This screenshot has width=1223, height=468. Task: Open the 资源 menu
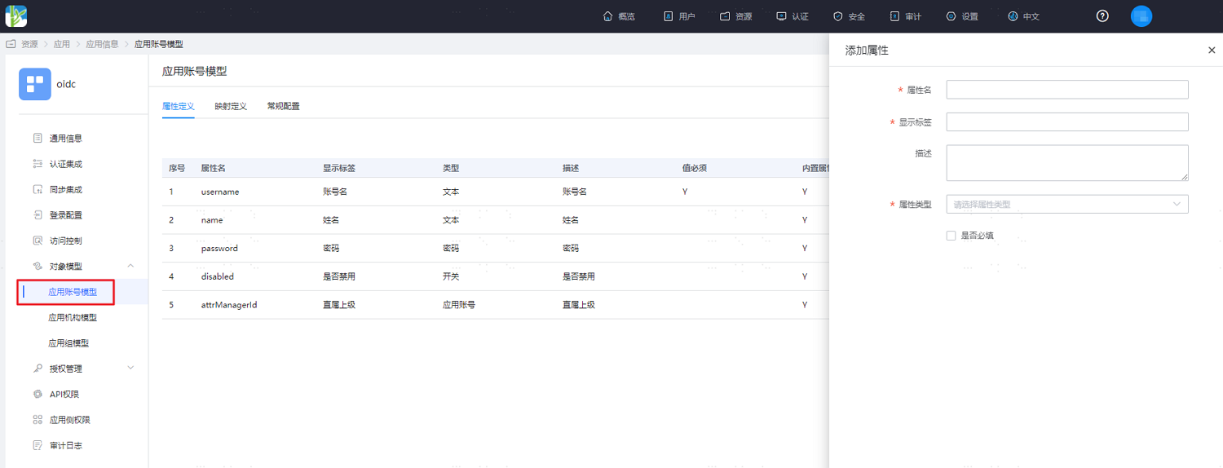(735, 16)
